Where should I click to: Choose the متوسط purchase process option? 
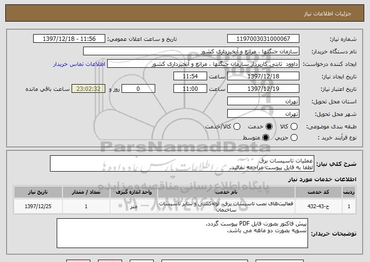coord(266,137)
